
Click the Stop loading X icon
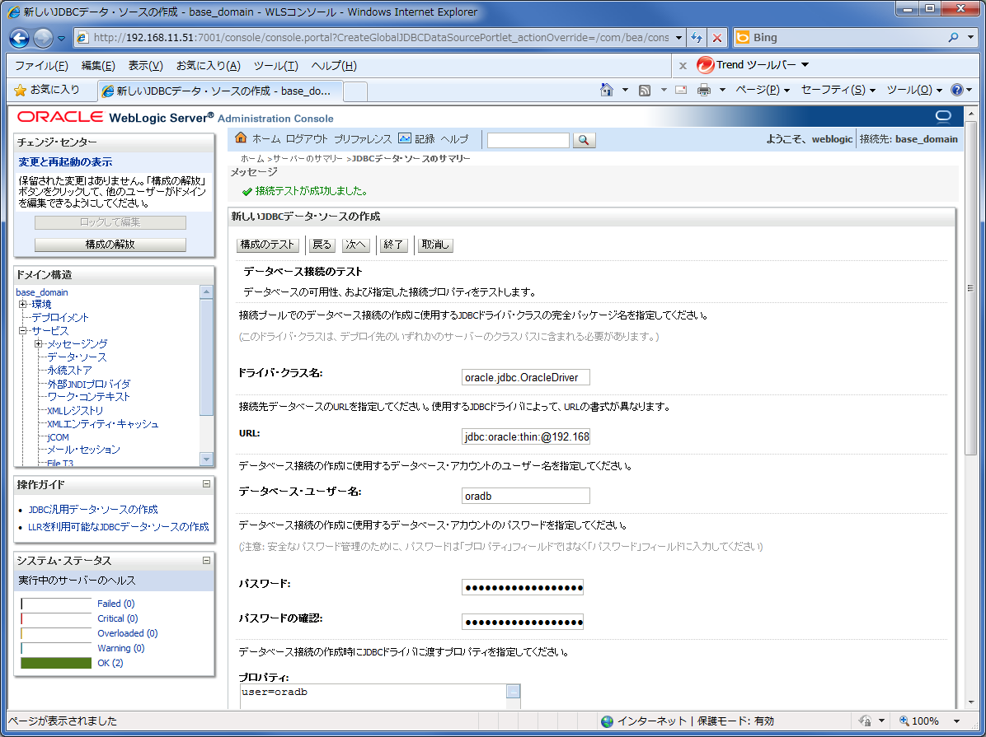coord(717,38)
